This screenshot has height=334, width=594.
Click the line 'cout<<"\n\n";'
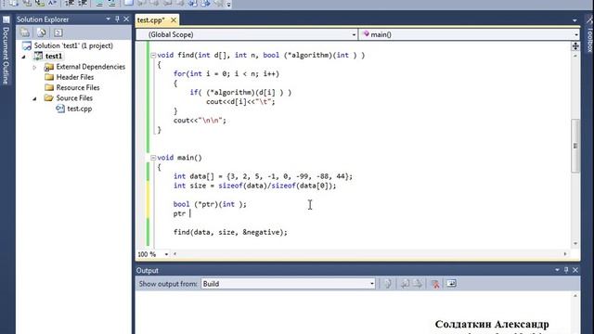[x=200, y=121]
